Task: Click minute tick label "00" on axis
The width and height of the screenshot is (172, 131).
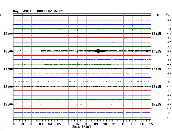Action: tap(13, 124)
